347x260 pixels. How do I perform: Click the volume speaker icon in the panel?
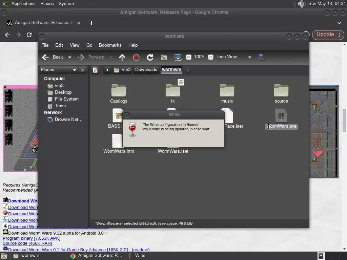(301, 4)
